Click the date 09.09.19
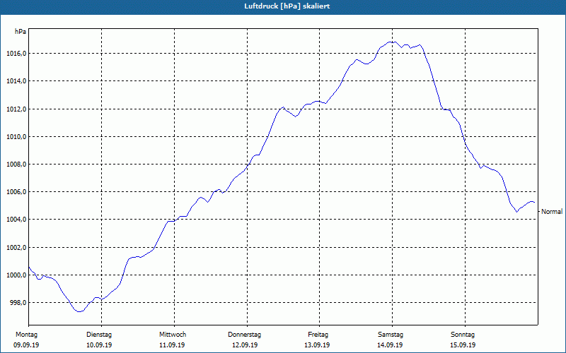The image size is (566, 353). (x=26, y=345)
